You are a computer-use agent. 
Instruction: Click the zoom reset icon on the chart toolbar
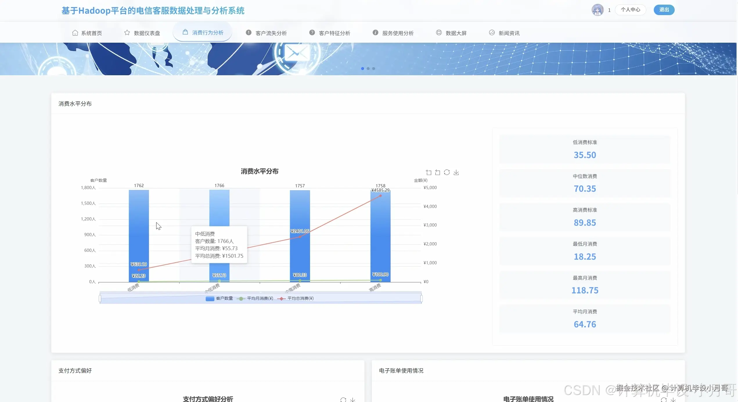(438, 172)
